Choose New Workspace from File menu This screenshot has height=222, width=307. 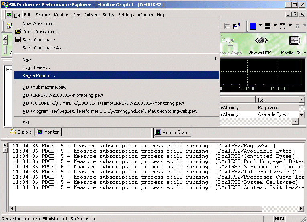(116, 24)
